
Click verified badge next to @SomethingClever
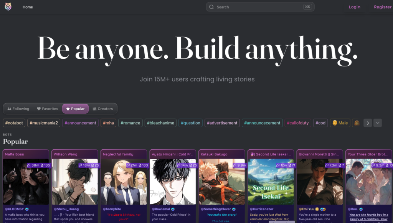[x=234, y=209]
